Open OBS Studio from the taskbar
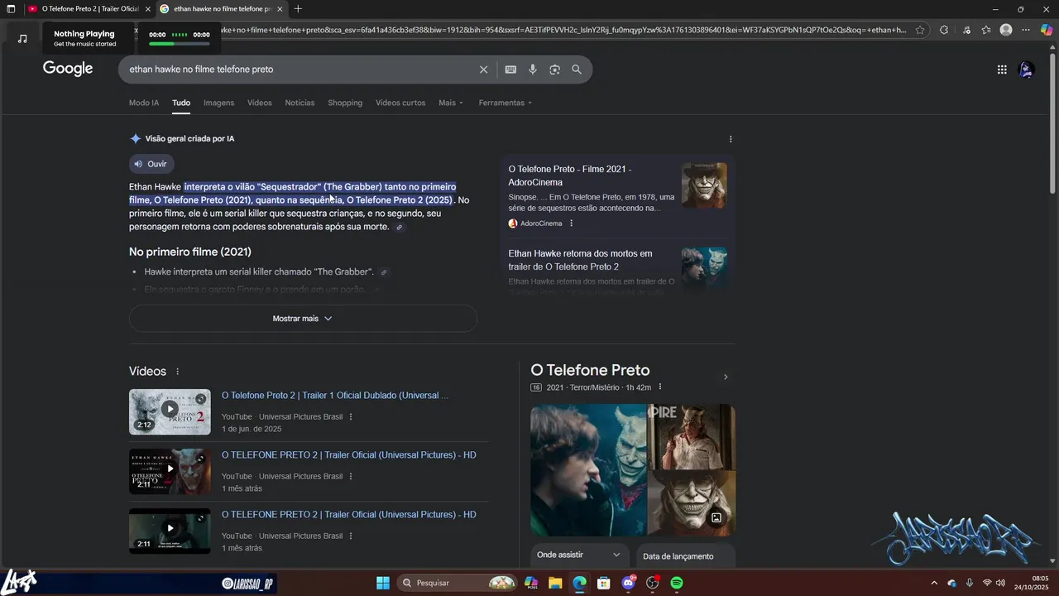The height and width of the screenshot is (596, 1059). pyautogui.click(x=653, y=583)
